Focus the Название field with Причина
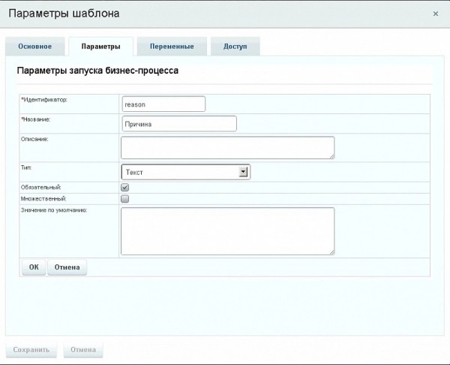This screenshot has width=450, height=365. 178,124
